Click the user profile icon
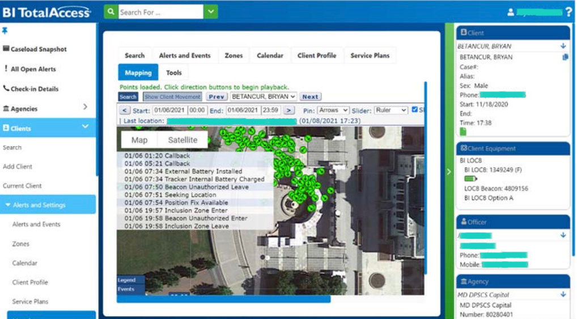This screenshot has height=319, width=577. [510, 12]
